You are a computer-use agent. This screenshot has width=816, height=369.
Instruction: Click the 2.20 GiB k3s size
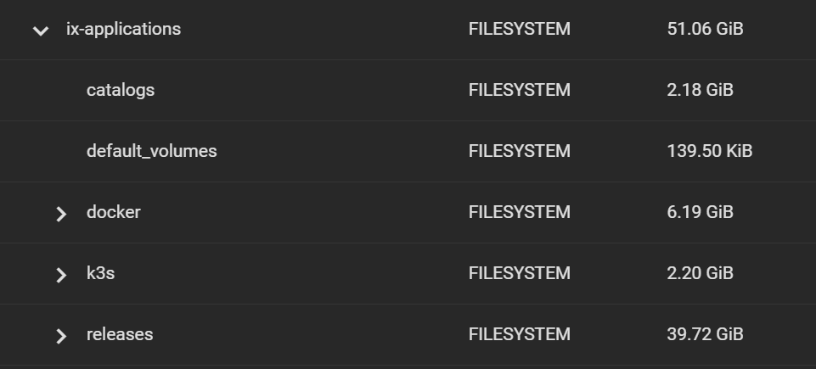tap(700, 273)
